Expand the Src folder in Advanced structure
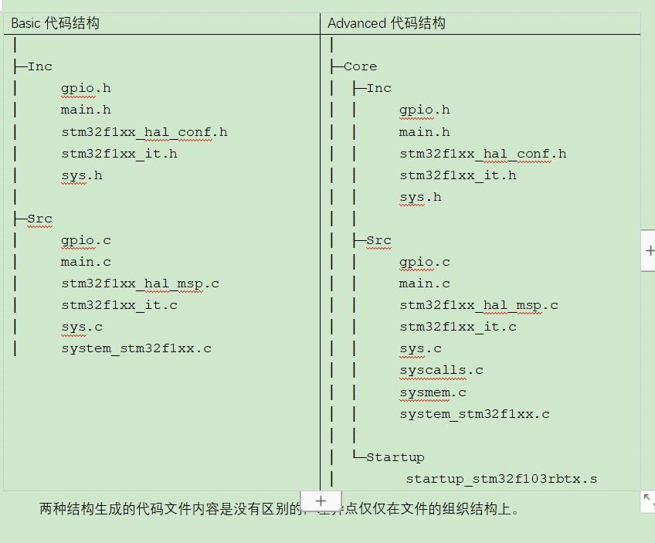This screenshot has height=543, width=655. click(378, 240)
